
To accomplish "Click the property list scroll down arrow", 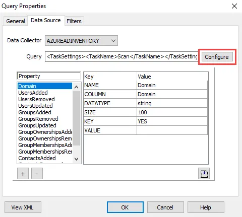I will (x=76, y=159).
